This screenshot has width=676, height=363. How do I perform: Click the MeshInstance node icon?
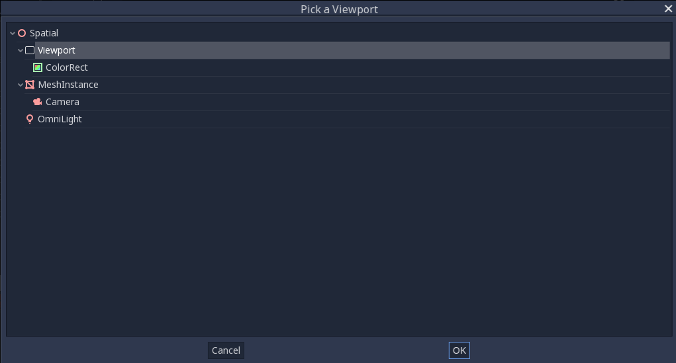coord(30,85)
